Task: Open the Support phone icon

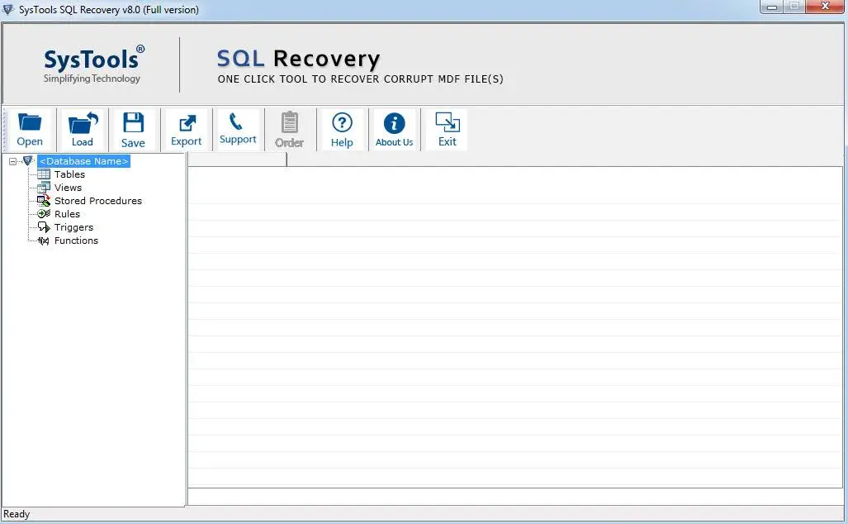Action: 238,130
